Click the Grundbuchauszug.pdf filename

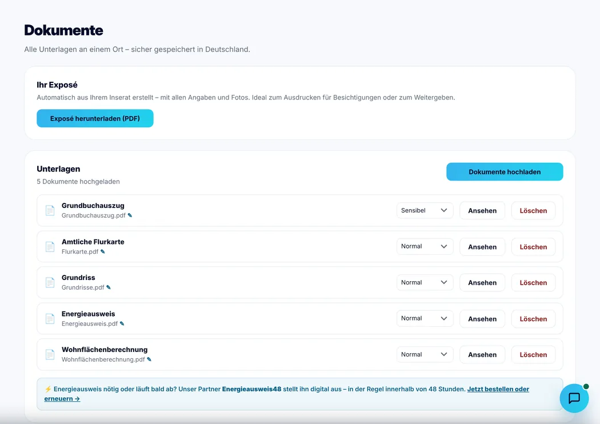tap(93, 215)
